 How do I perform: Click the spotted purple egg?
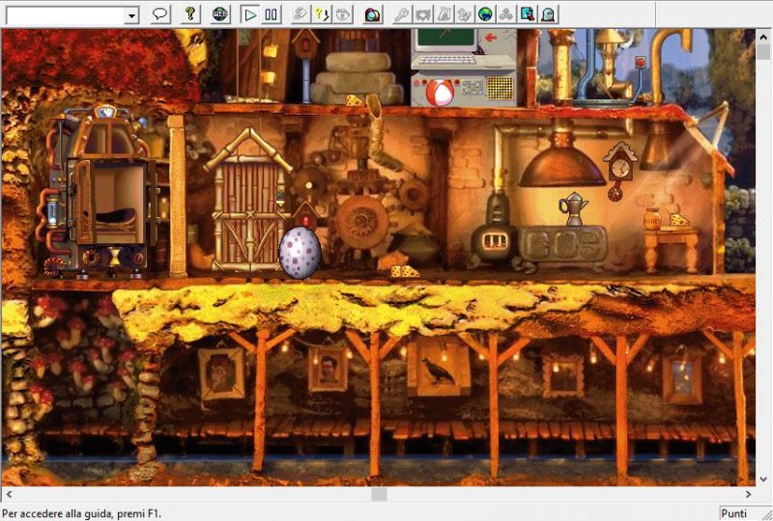pyautogui.click(x=300, y=252)
